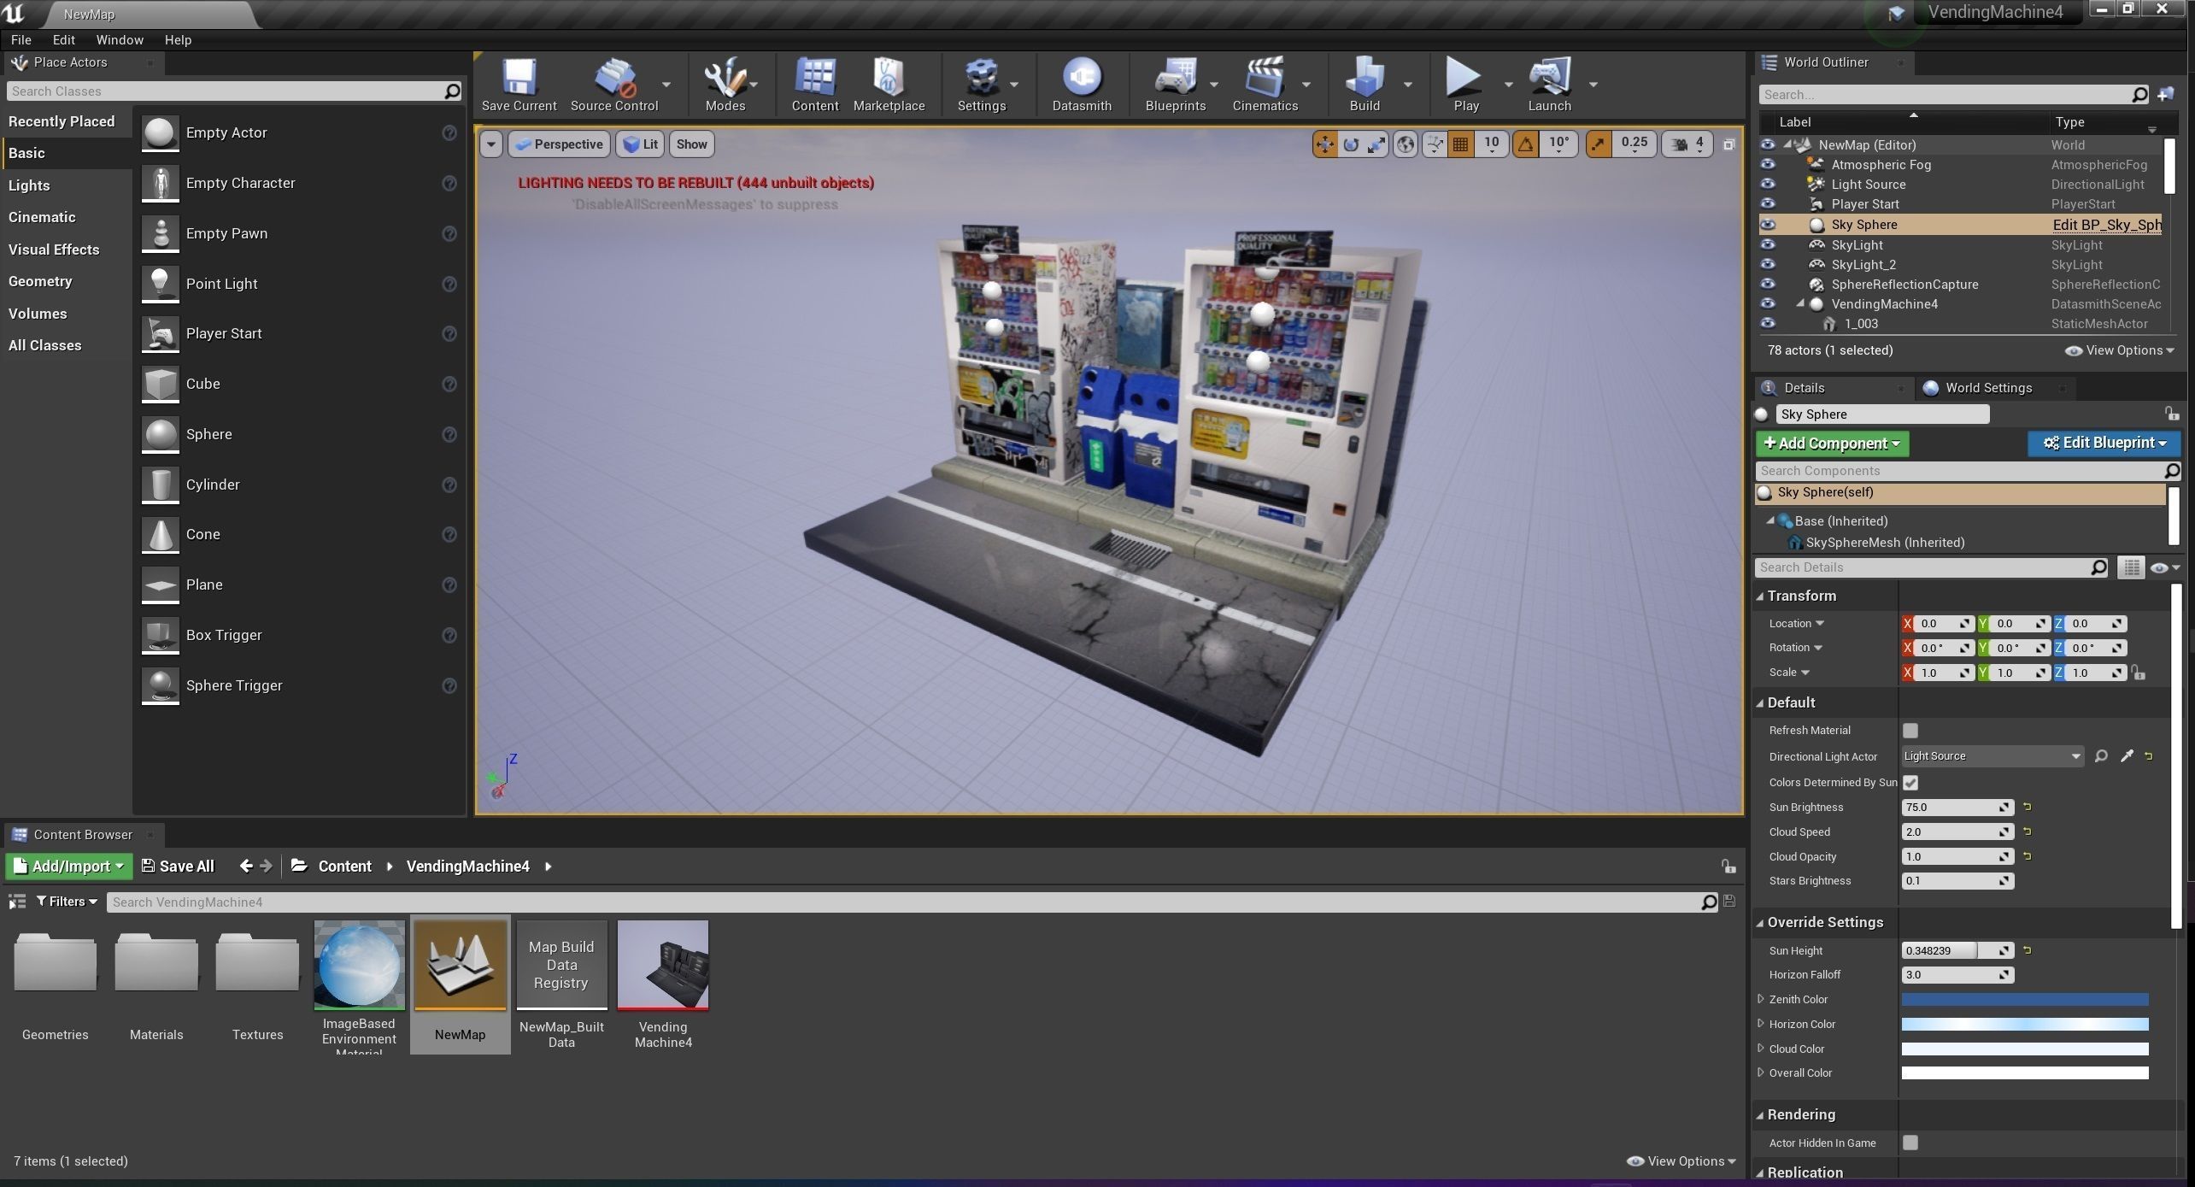Select the Lights category
Viewport: 2195px width, 1187px height.
click(29, 185)
